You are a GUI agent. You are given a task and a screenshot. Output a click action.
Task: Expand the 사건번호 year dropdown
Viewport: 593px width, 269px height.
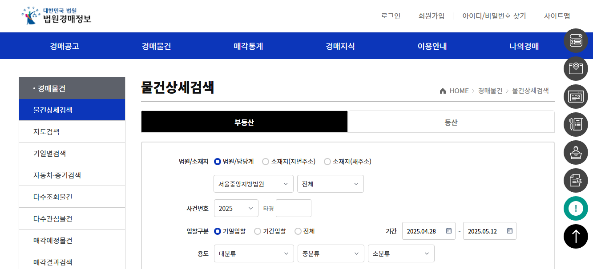click(x=236, y=208)
